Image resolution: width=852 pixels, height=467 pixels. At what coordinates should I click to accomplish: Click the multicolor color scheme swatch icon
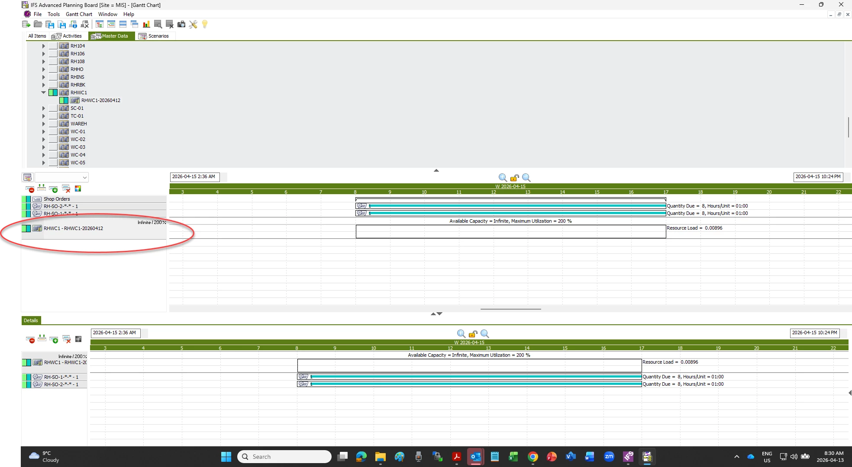[78, 189]
